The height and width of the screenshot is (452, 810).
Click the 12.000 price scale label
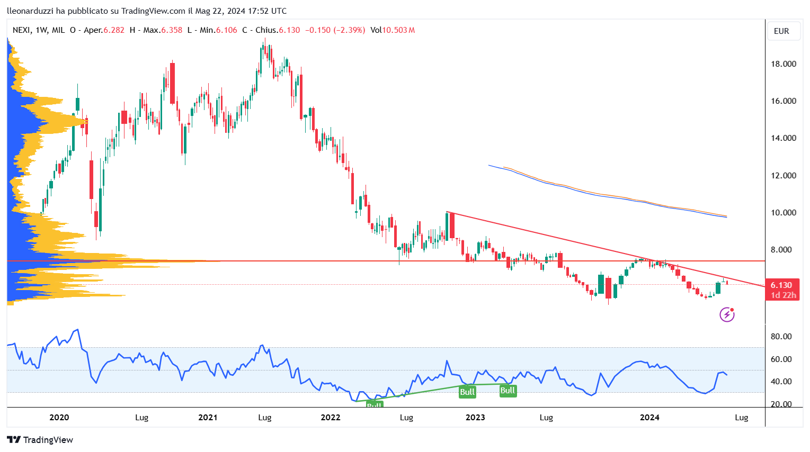pyautogui.click(x=784, y=176)
